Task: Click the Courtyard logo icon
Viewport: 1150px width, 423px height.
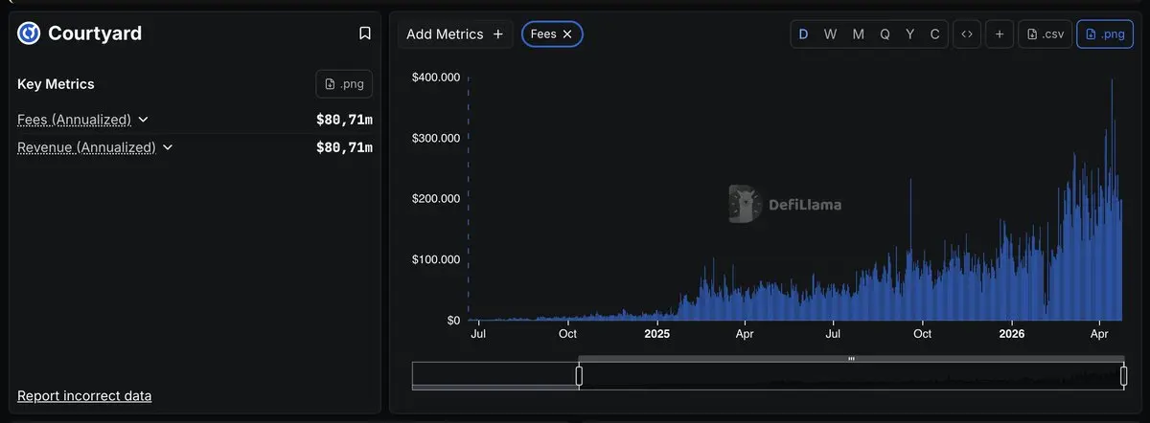Action: 30,33
